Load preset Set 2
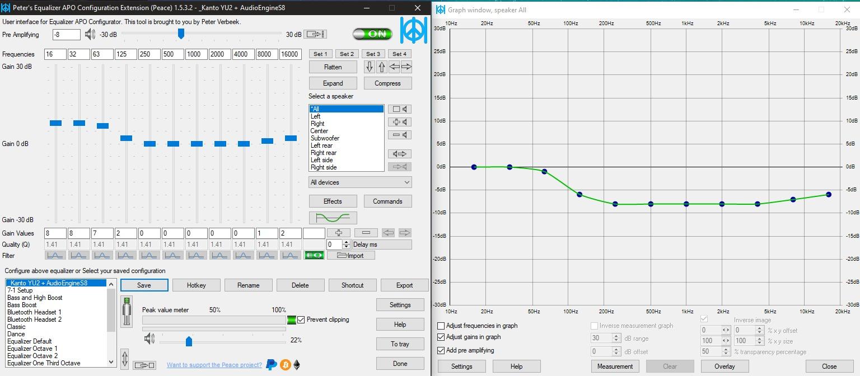 click(347, 54)
